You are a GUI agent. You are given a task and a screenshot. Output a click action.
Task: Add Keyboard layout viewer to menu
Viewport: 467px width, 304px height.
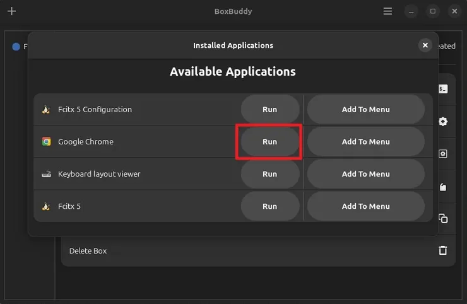[365, 174]
